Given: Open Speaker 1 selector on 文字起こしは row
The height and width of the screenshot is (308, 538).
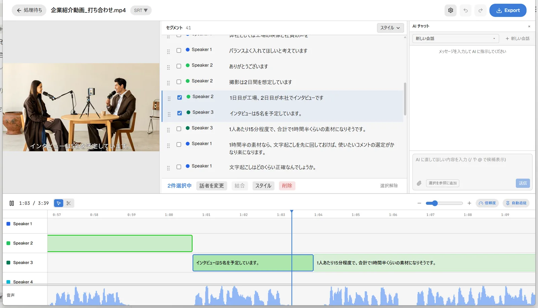Looking at the screenshot, I should [x=199, y=166].
